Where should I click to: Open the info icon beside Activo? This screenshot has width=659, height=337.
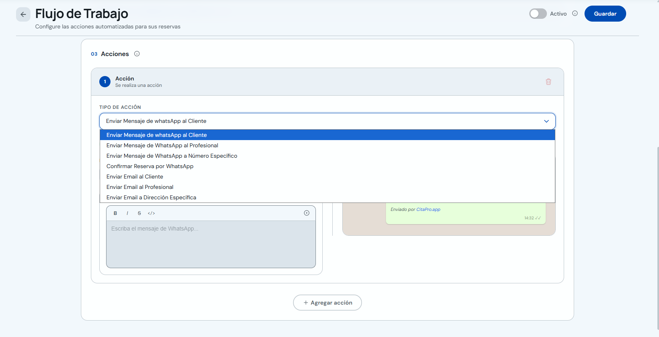coord(575,13)
